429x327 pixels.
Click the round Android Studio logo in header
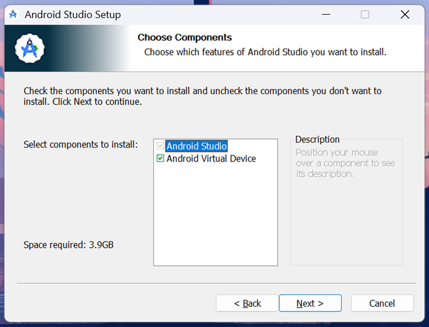point(30,48)
